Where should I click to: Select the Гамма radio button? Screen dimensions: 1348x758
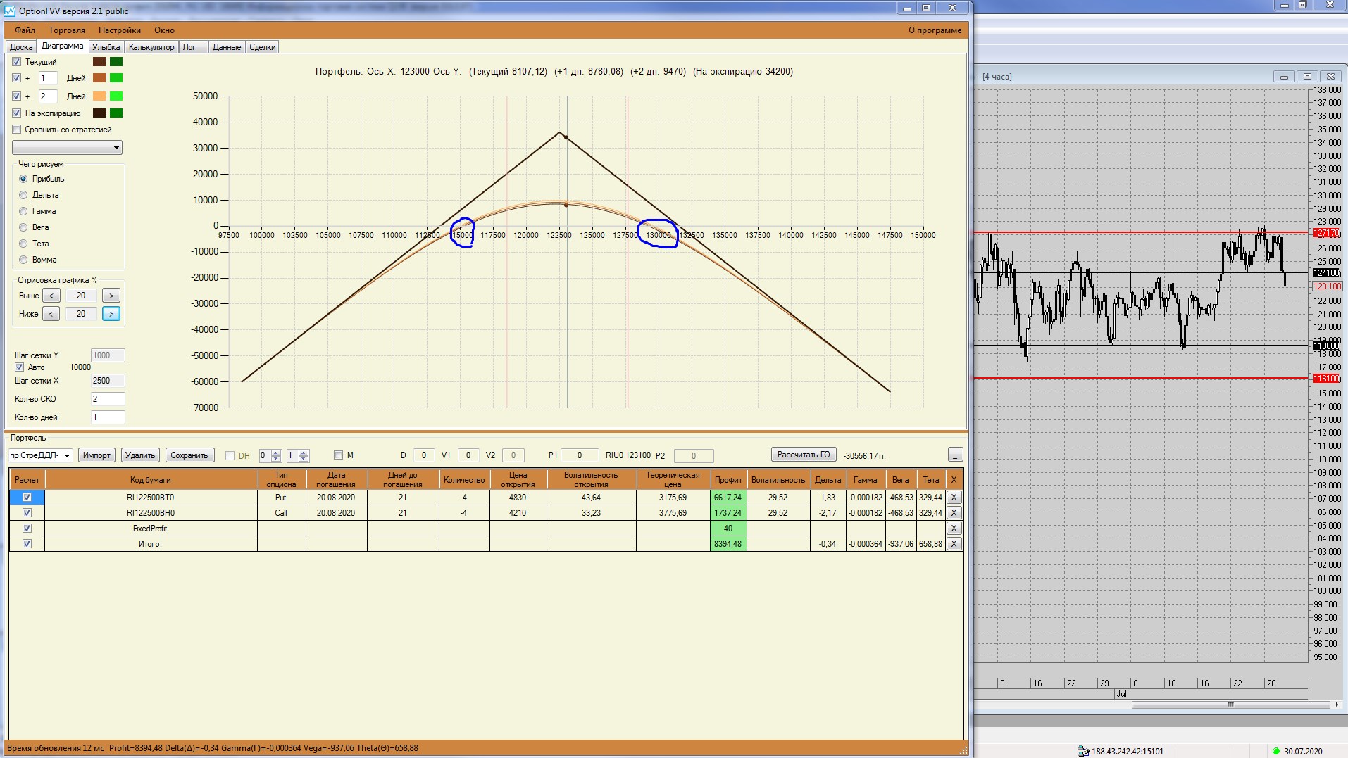click(x=23, y=211)
